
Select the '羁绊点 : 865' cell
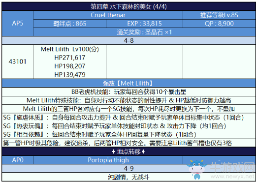pos(70,24)
